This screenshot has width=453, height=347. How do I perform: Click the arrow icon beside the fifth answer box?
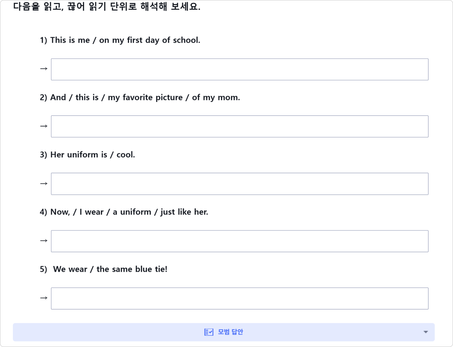(x=43, y=298)
